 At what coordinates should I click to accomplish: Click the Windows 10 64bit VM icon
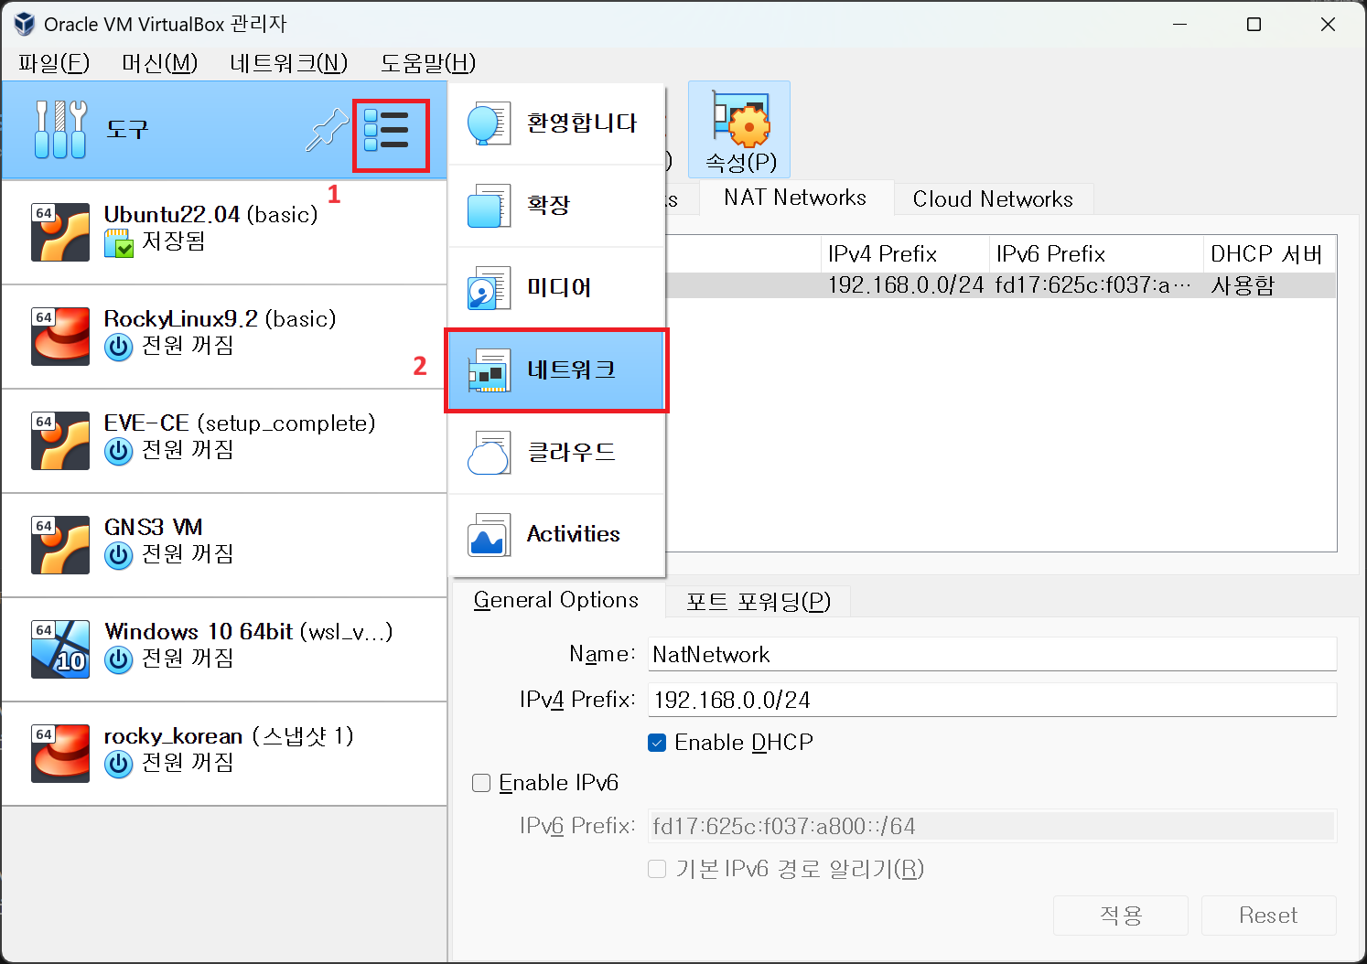point(60,649)
